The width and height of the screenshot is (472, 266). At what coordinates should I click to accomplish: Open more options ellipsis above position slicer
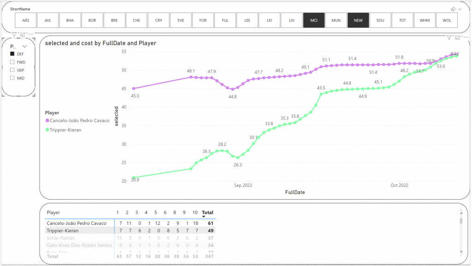(x=30, y=35)
